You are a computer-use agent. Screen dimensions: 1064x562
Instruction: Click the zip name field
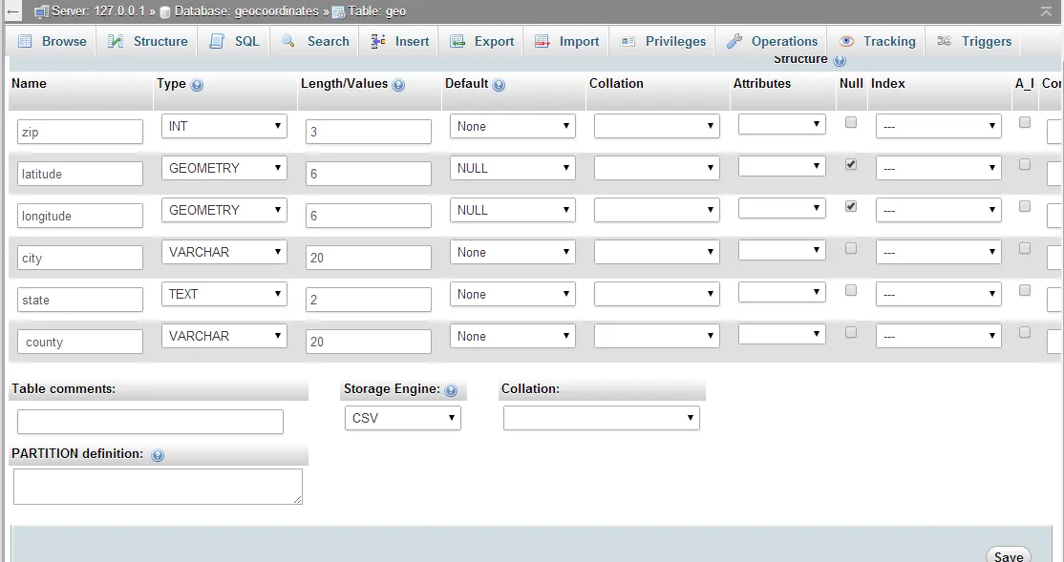80,132
